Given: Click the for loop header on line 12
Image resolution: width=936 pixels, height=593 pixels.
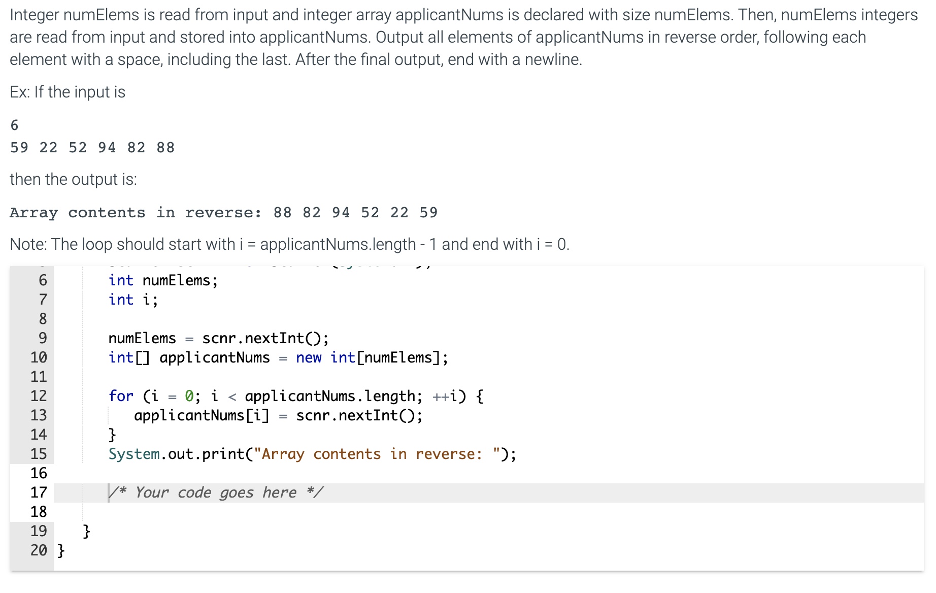Looking at the screenshot, I should [296, 396].
